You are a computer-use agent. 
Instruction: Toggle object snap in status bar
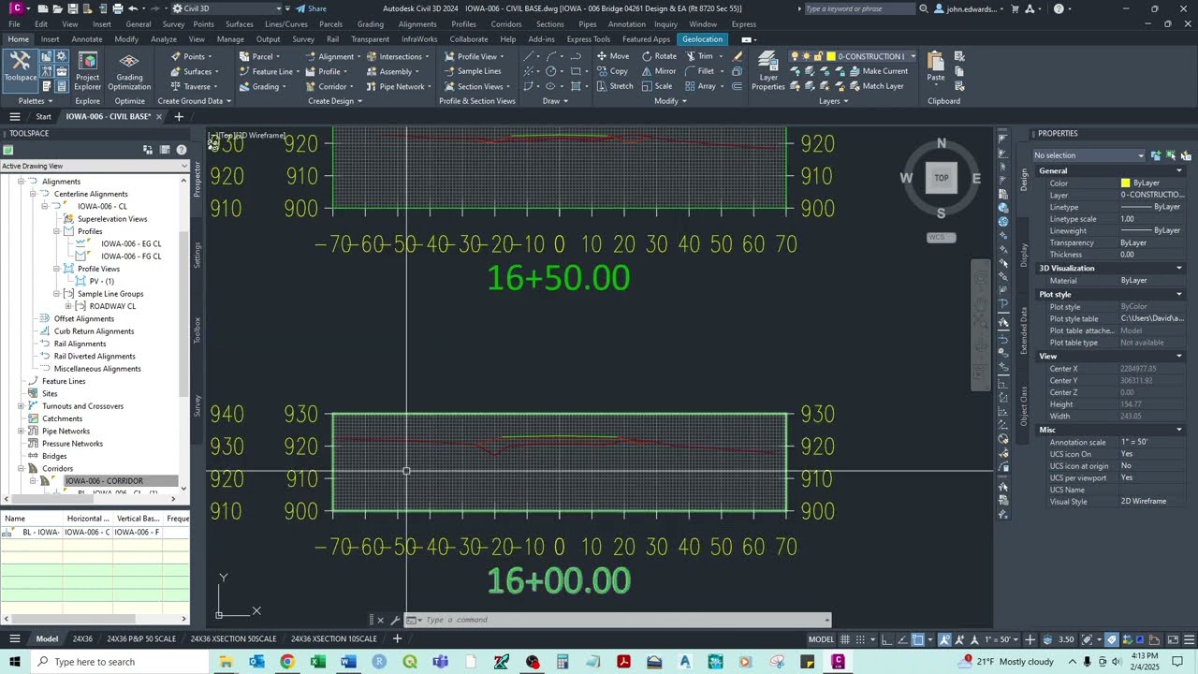pos(918,639)
